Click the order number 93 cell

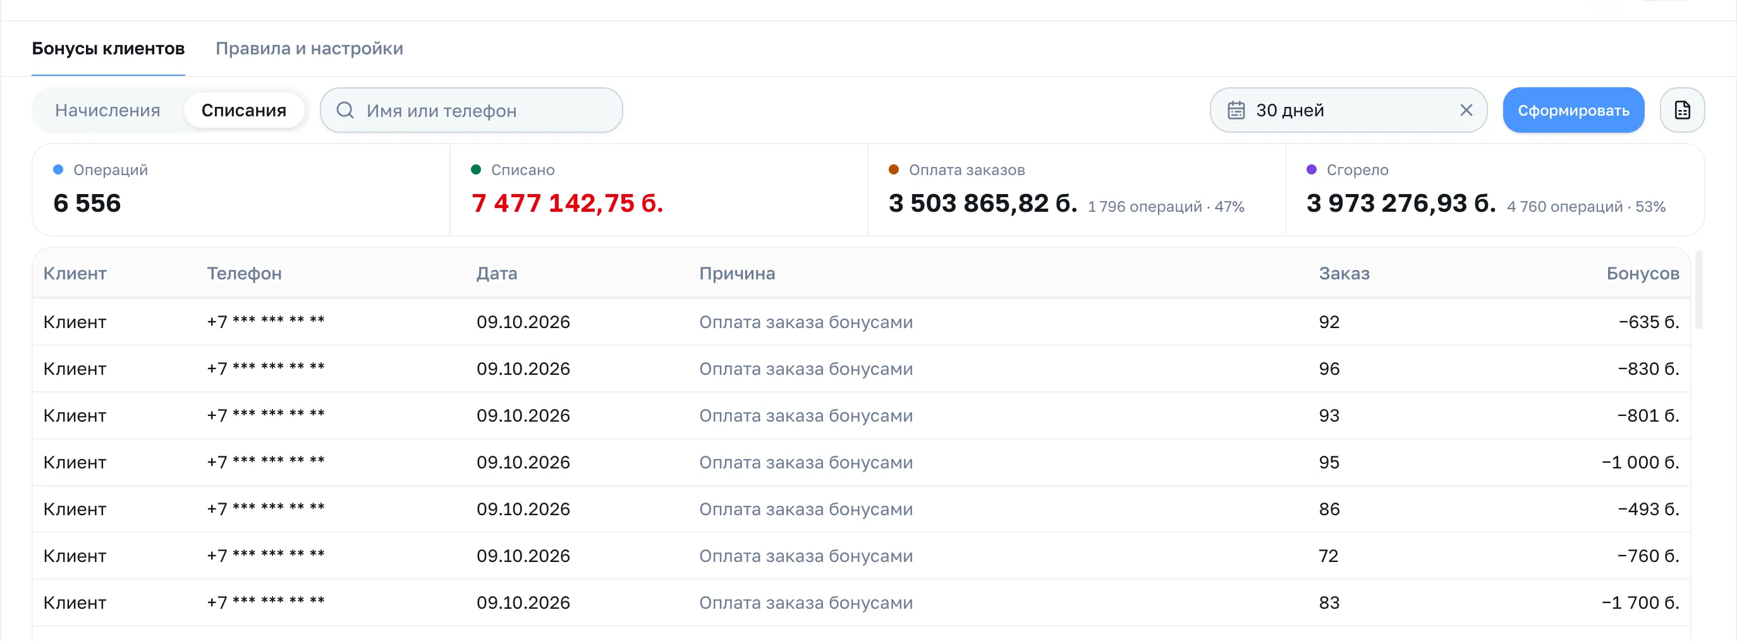[x=1329, y=416]
